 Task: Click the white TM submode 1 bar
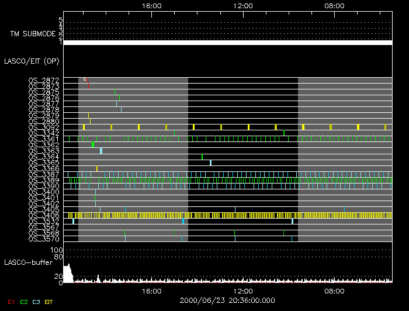click(227, 43)
